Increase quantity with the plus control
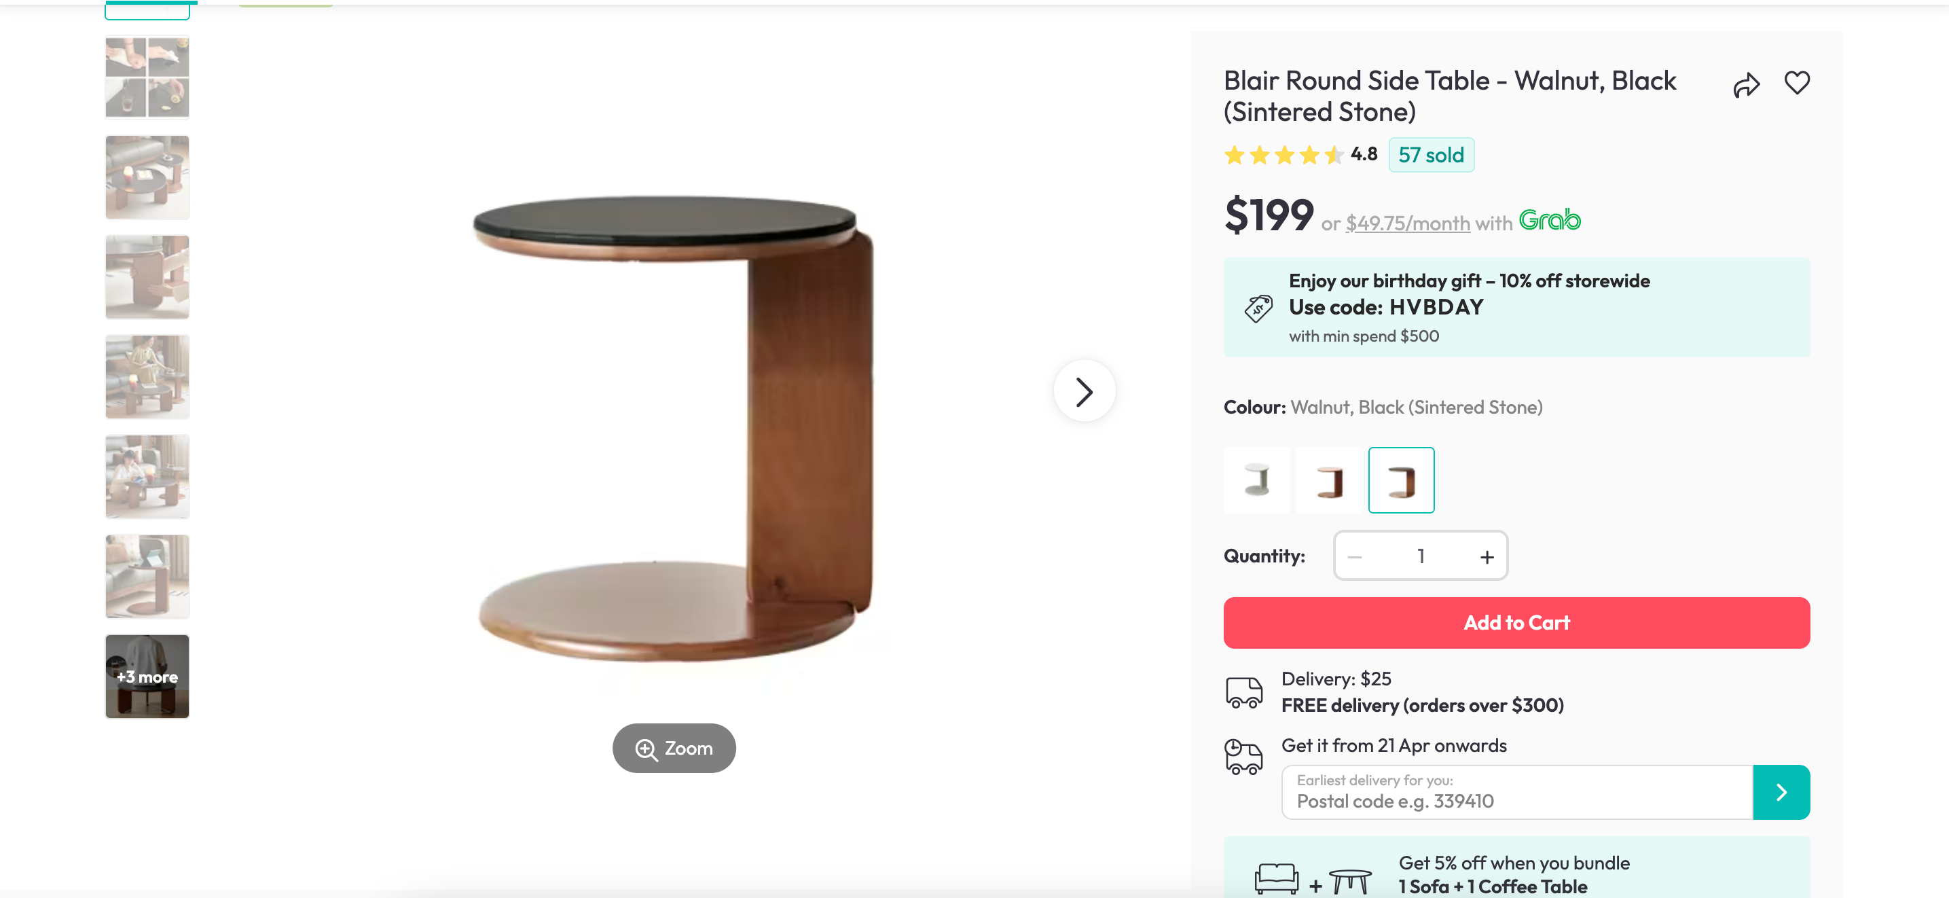The height and width of the screenshot is (898, 1949). (x=1485, y=555)
